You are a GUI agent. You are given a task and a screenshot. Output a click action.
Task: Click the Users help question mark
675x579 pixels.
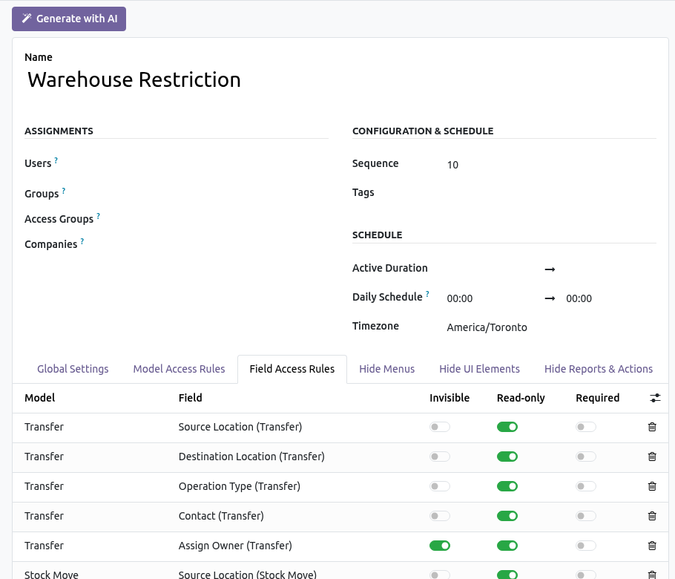56,160
